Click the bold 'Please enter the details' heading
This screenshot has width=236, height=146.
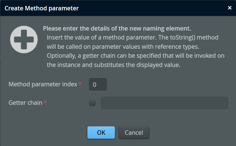117,29
